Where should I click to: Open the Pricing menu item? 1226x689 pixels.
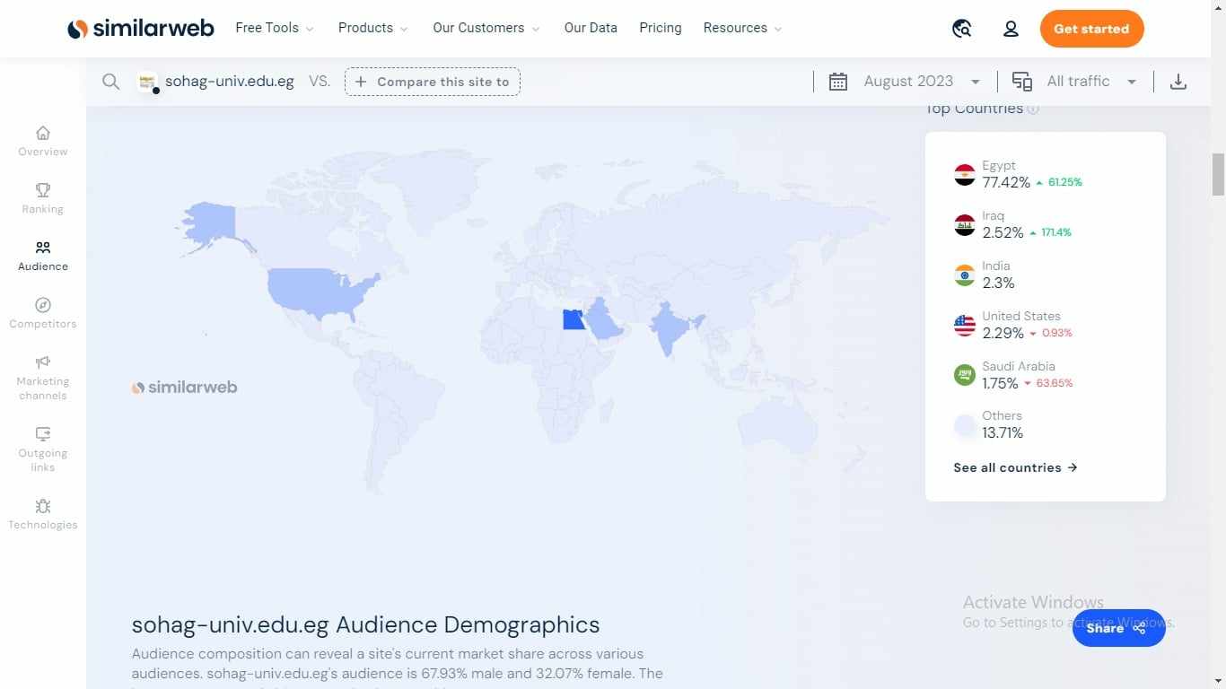(x=660, y=28)
